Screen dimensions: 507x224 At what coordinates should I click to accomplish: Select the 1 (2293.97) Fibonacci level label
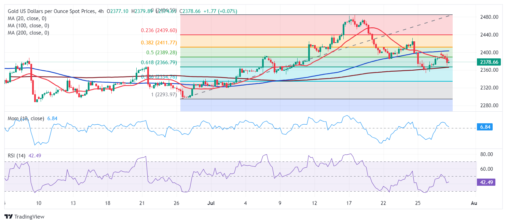tap(164, 94)
